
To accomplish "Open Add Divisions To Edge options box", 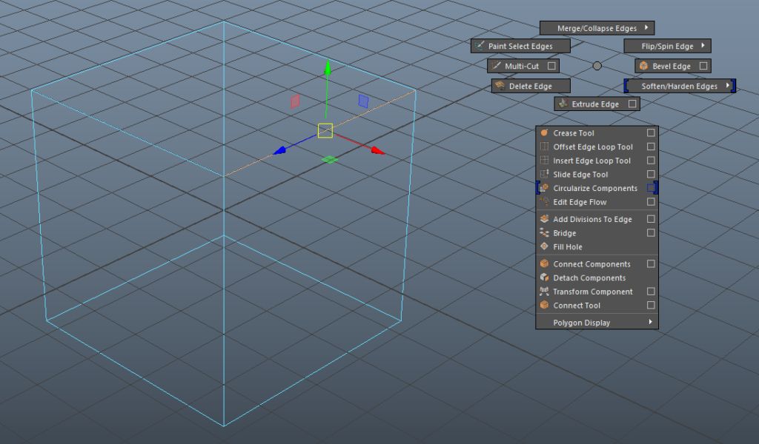I will click(x=651, y=219).
